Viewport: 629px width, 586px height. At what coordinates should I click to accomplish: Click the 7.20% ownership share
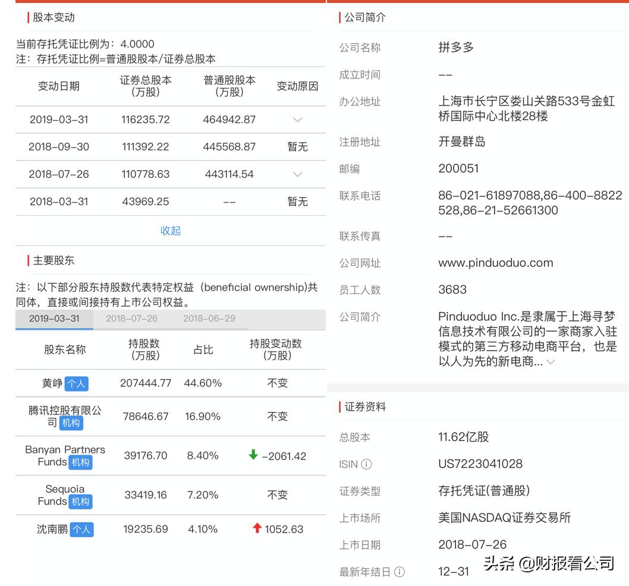coord(203,495)
